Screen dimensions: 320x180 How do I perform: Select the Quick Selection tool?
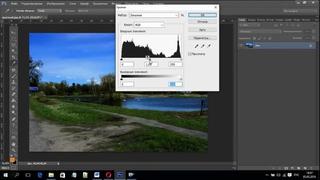coord(13,51)
